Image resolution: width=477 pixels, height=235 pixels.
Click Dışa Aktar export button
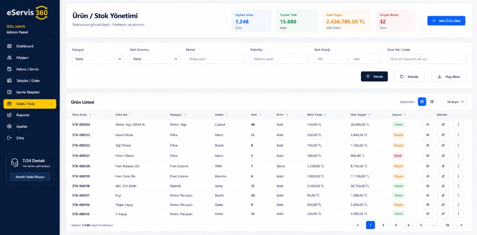[x=449, y=77]
